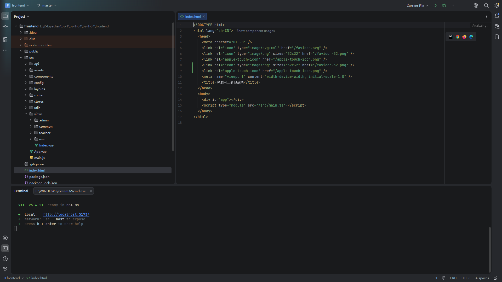Open the Current File run configuration dropdown
This screenshot has height=282, width=502.
(417, 5)
